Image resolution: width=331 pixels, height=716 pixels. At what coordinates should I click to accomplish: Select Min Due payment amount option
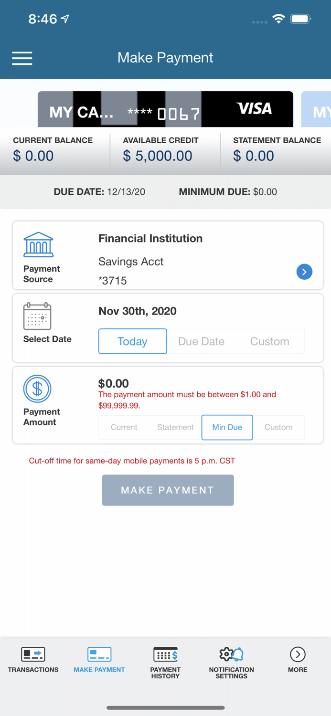pos(227,427)
